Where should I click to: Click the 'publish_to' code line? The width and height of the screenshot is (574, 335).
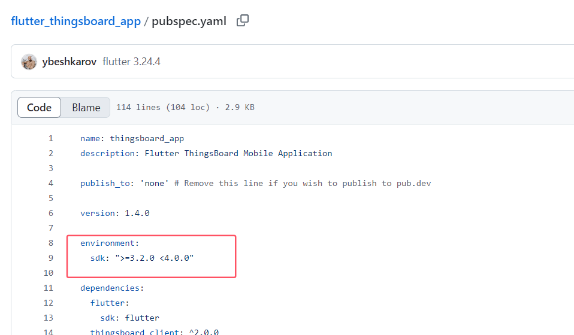pyautogui.click(x=255, y=184)
